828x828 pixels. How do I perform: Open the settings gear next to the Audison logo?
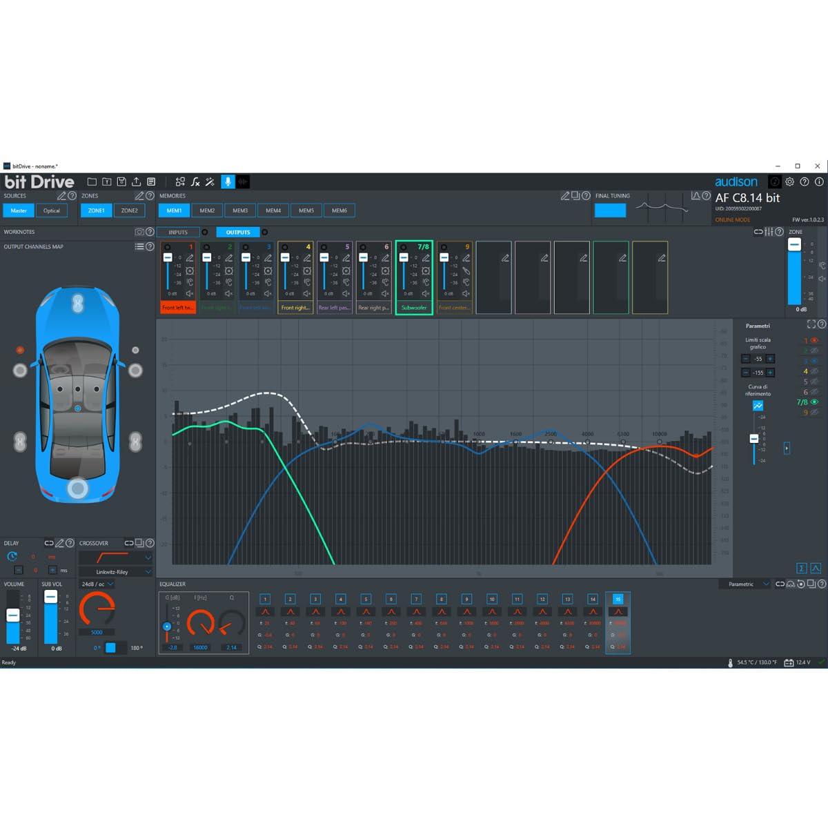(x=790, y=182)
